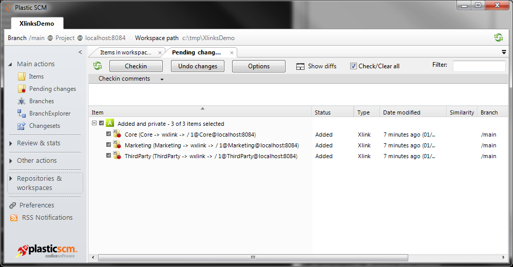Close the Pending changes tab
513x267 pixels.
click(232, 53)
